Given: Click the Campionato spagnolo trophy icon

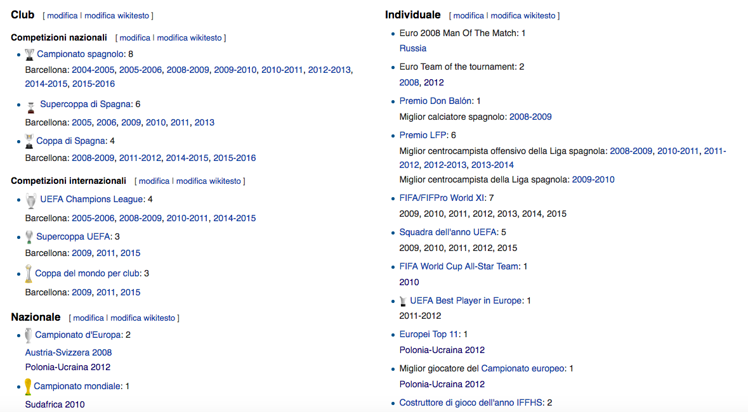Looking at the screenshot, I should coord(29,55).
